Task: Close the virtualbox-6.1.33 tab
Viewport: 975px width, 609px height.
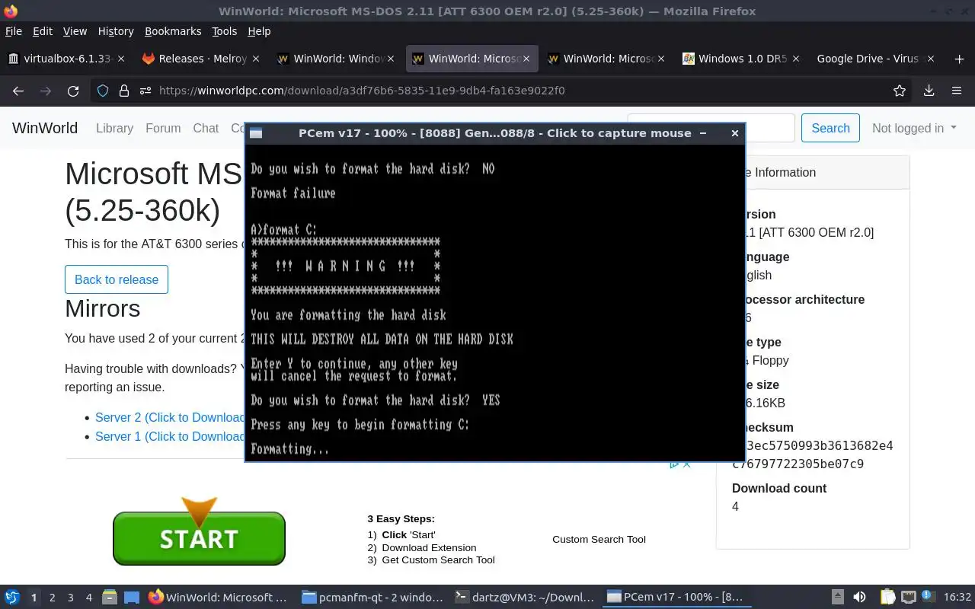Action: pos(121,59)
